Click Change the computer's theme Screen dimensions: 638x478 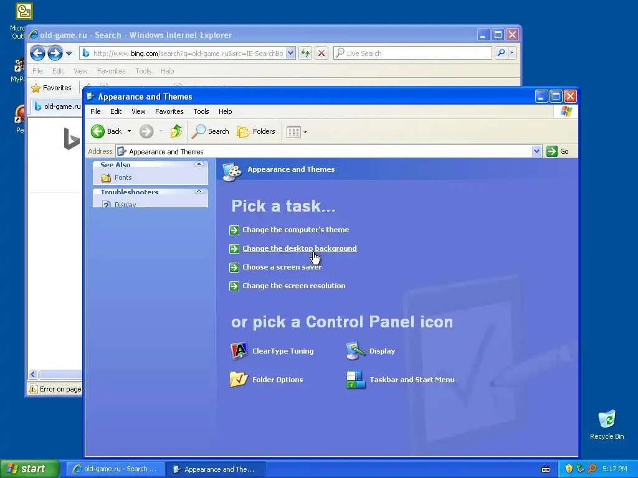pyautogui.click(x=295, y=230)
